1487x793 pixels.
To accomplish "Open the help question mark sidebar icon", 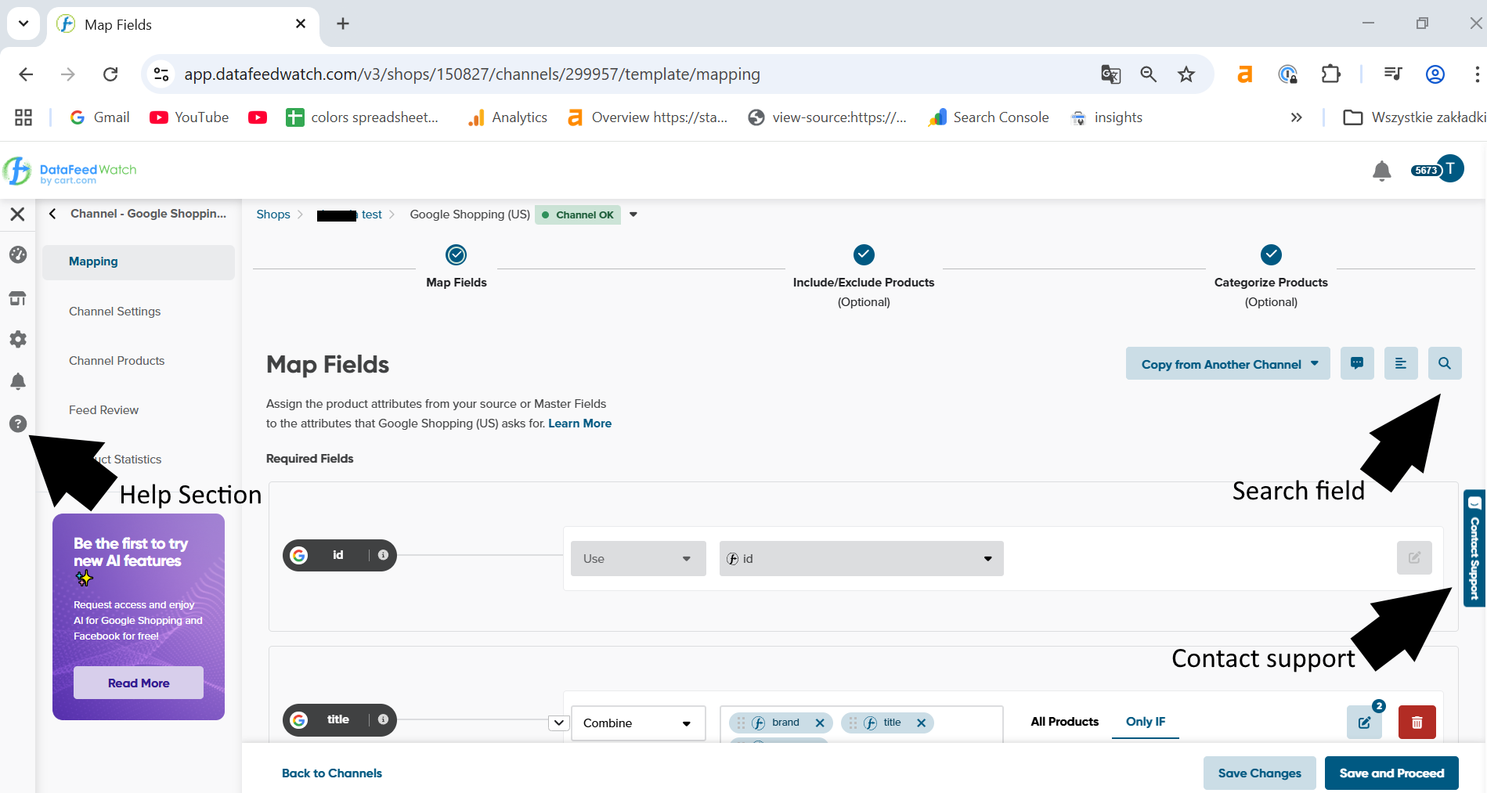I will click(x=18, y=424).
